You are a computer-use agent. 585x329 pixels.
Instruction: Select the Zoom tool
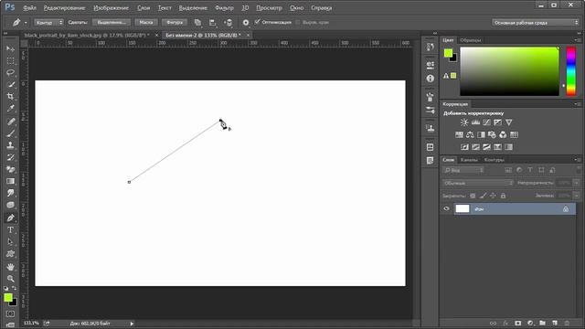[10, 279]
